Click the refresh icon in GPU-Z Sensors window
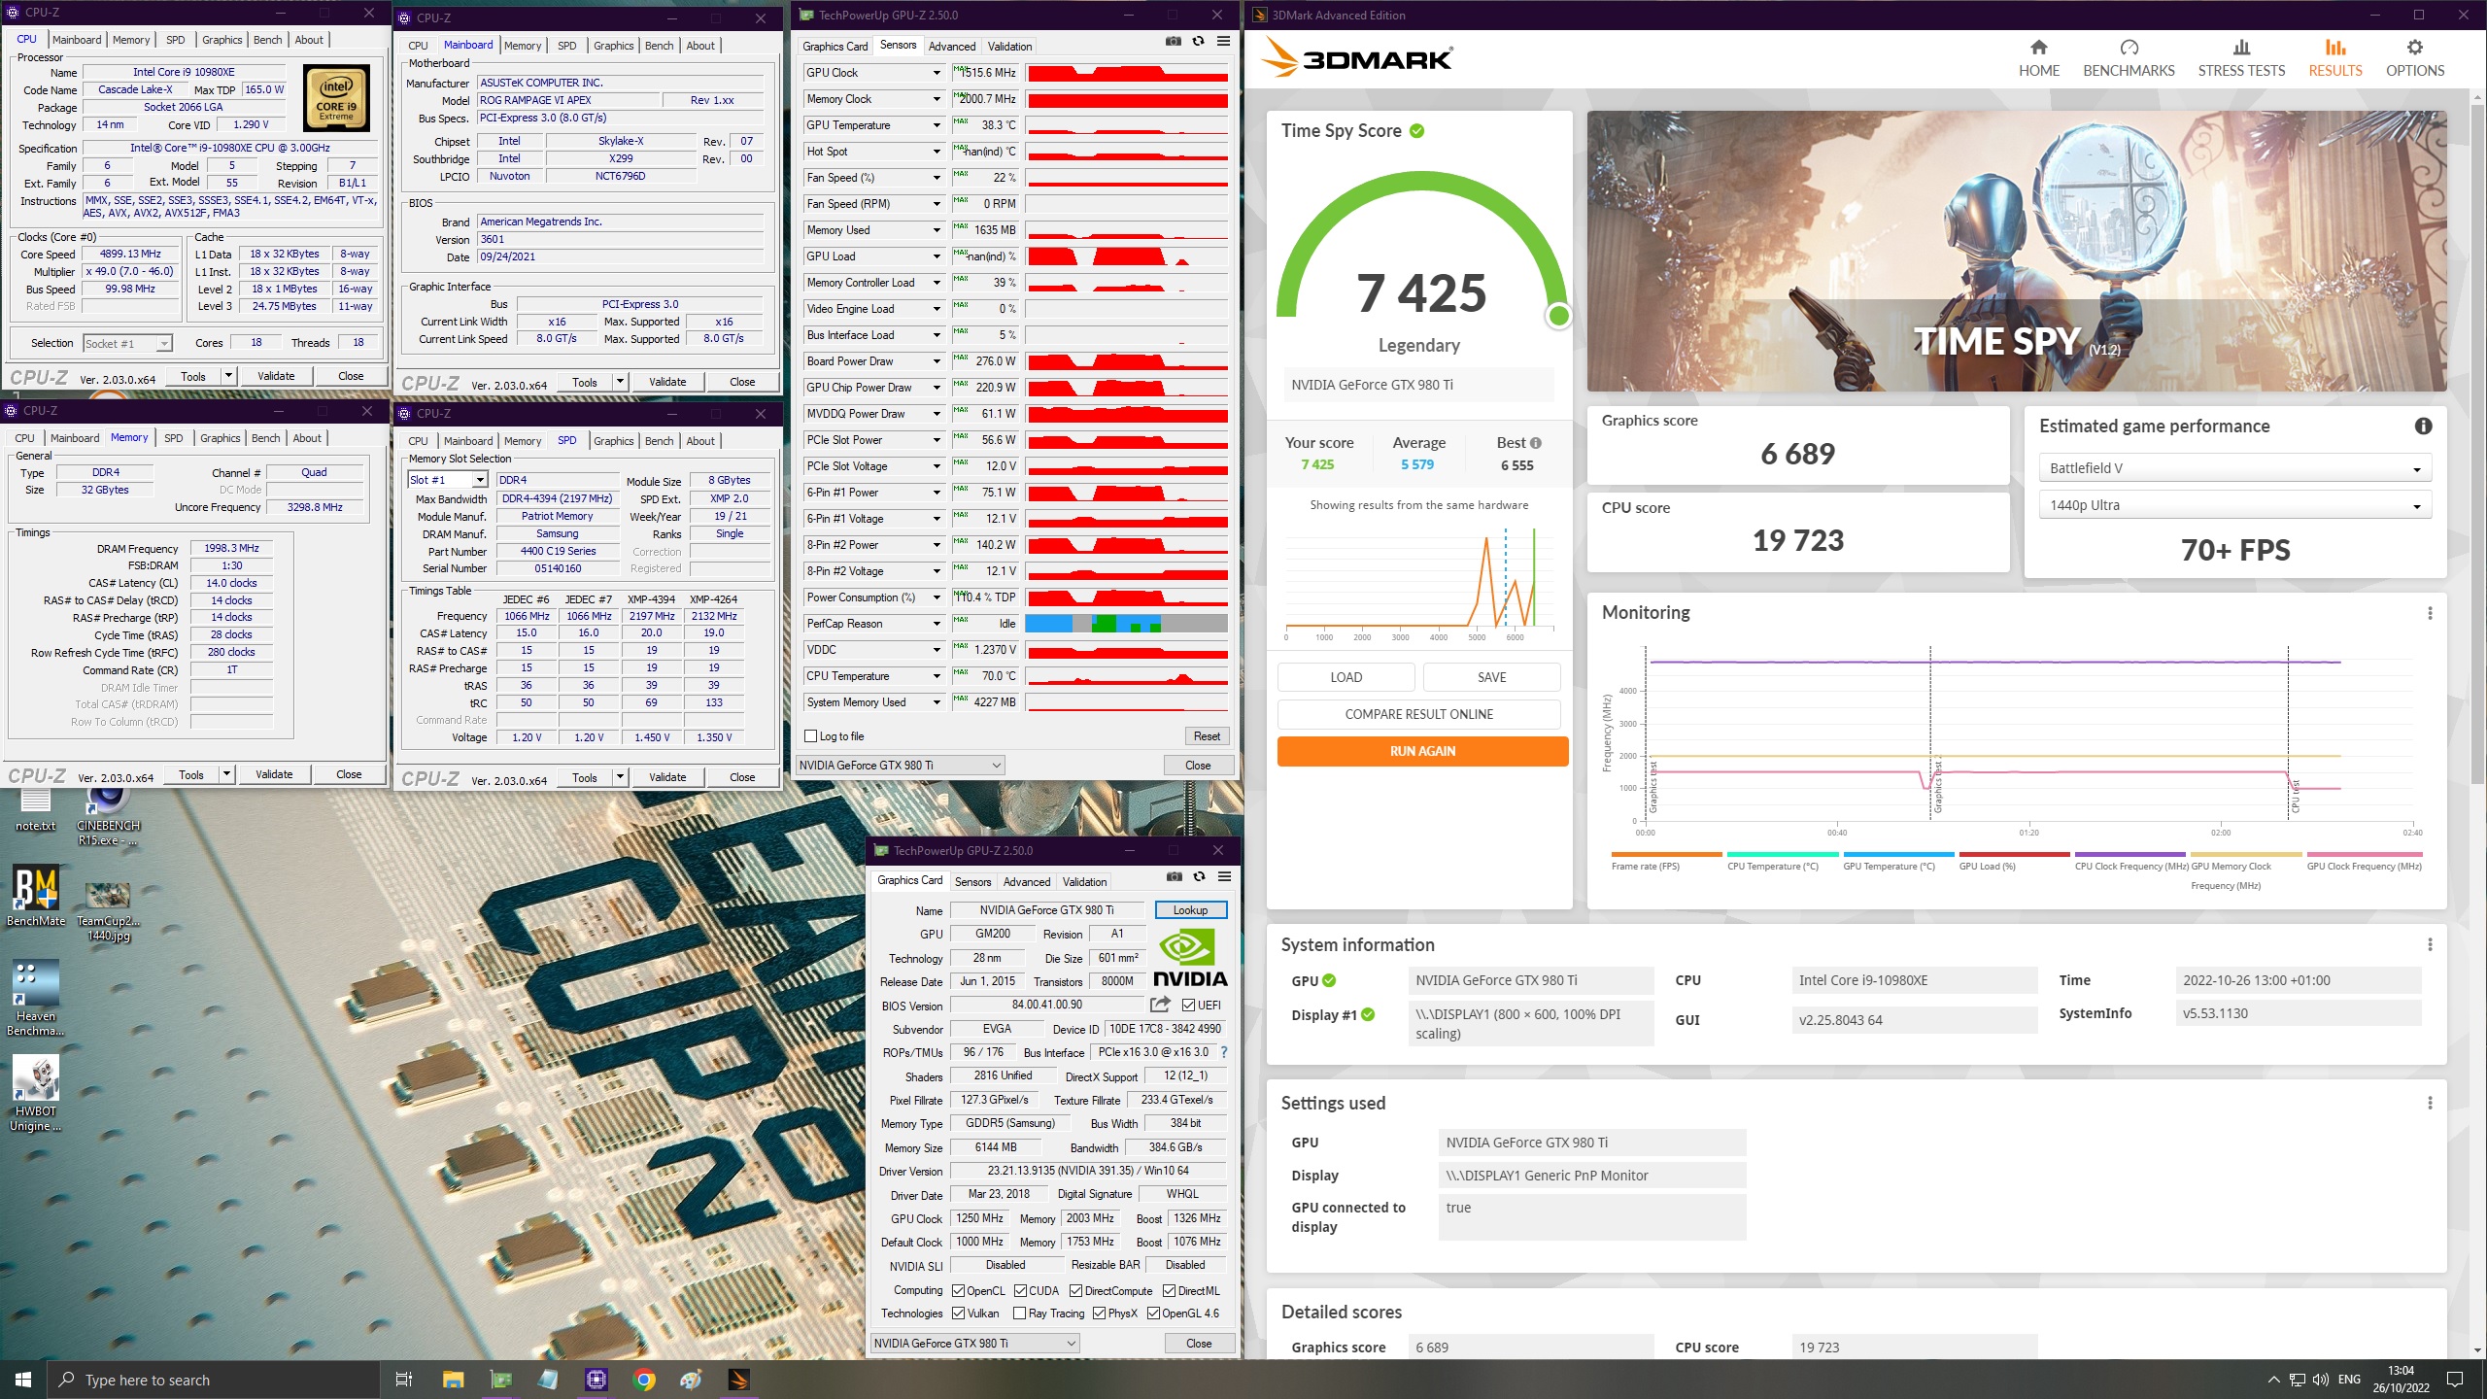 (x=1198, y=42)
